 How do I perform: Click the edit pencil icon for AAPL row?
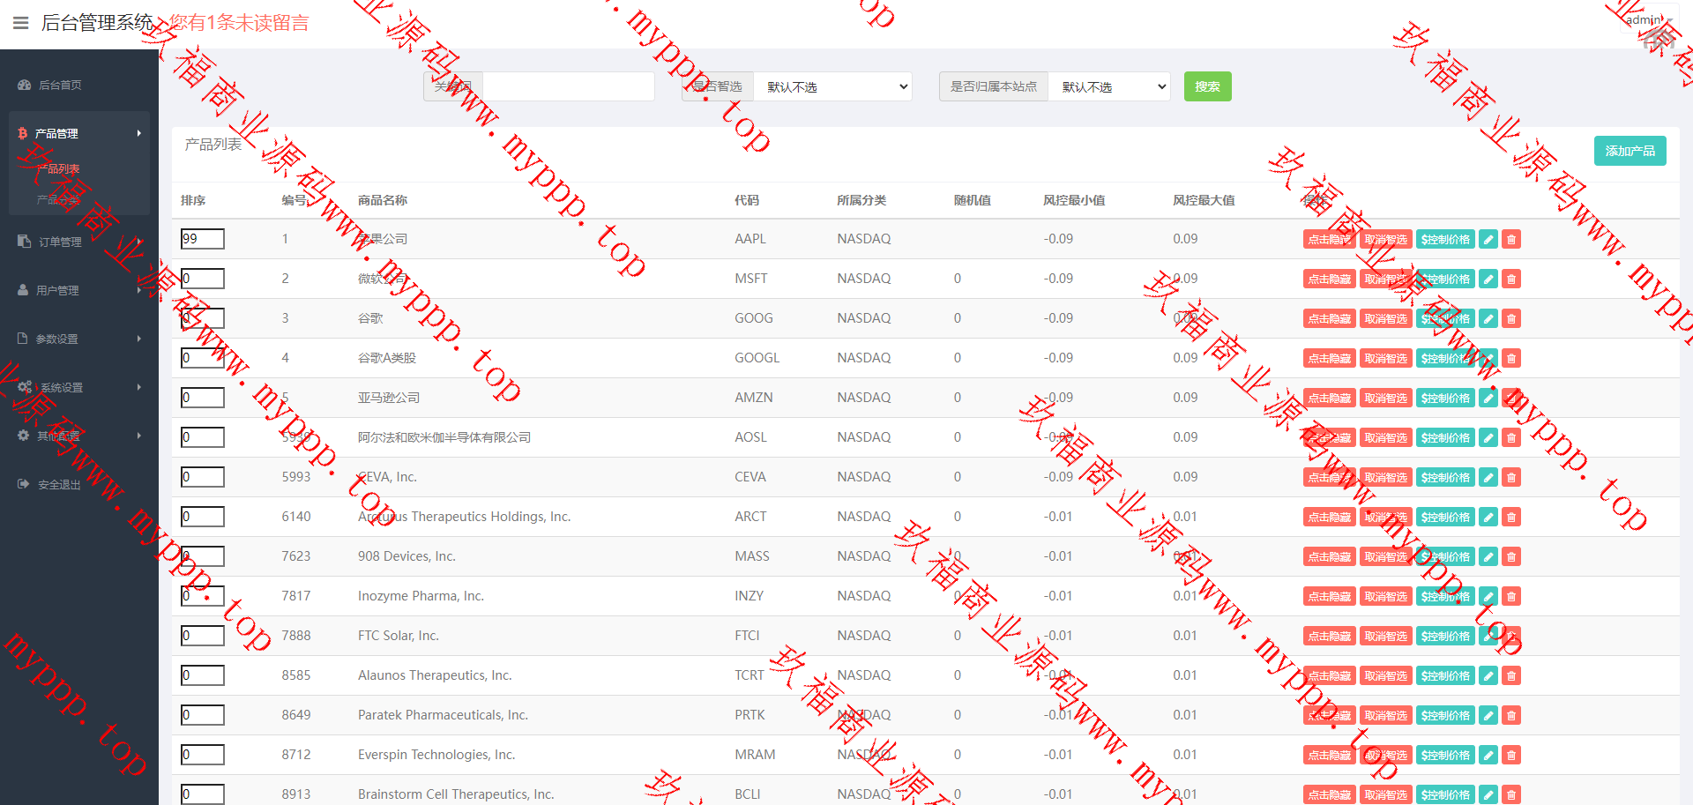point(1488,240)
